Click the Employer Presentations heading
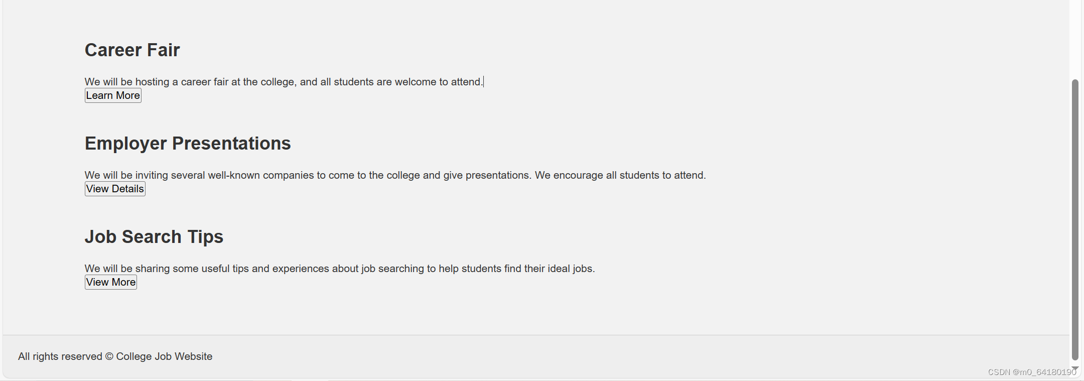This screenshot has height=381, width=1084. tap(188, 144)
